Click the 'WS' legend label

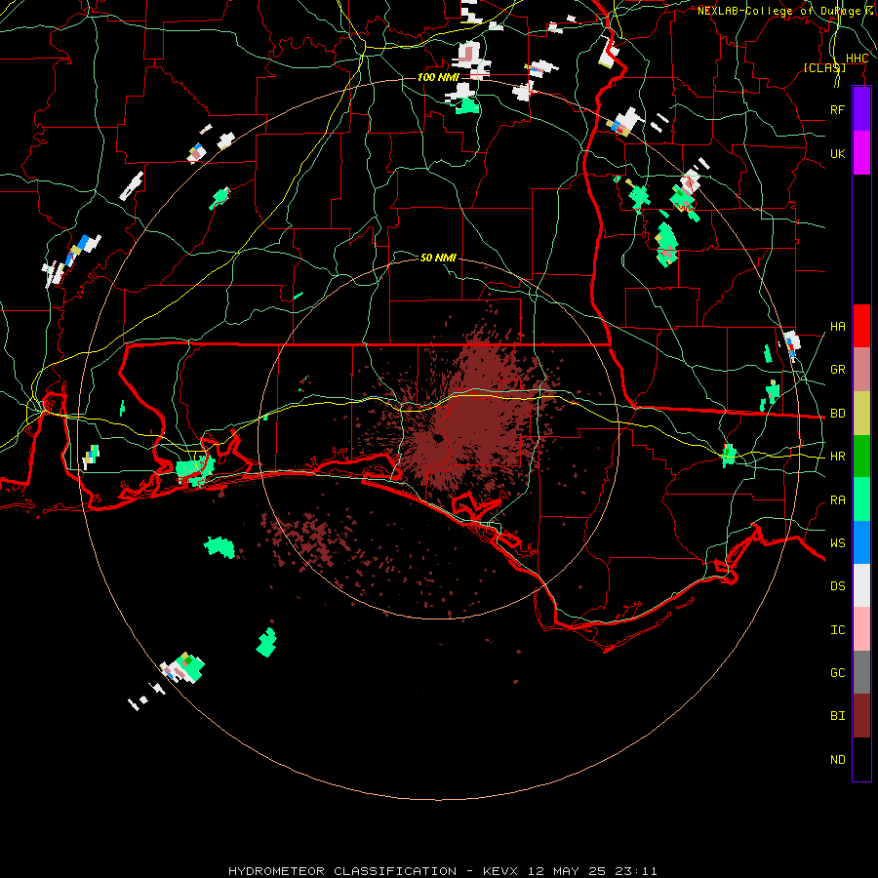837,542
